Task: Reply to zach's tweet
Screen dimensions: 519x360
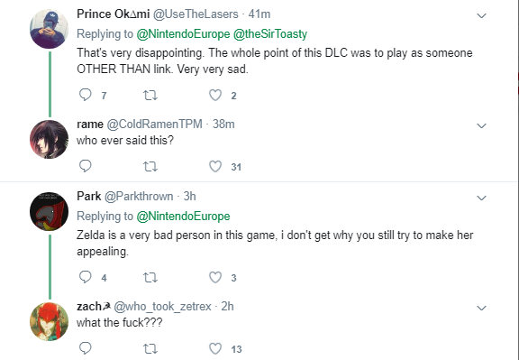Action: pos(86,348)
